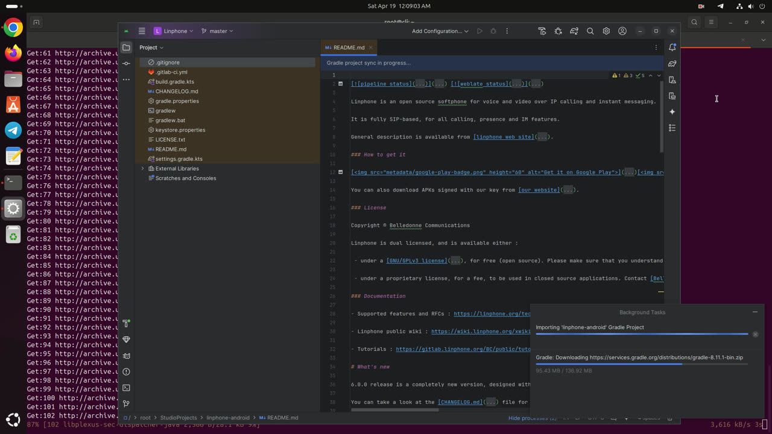The image size is (772, 434).
Task: Open the Project view selector dropdown
Action: (x=151, y=48)
